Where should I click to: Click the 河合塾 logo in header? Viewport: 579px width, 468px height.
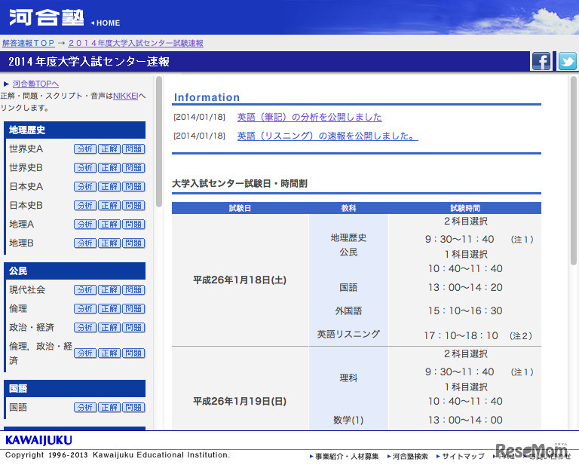click(47, 17)
